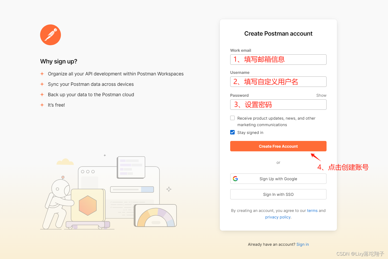
Task: Sign up with Google
Action: click(x=278, y=179)
